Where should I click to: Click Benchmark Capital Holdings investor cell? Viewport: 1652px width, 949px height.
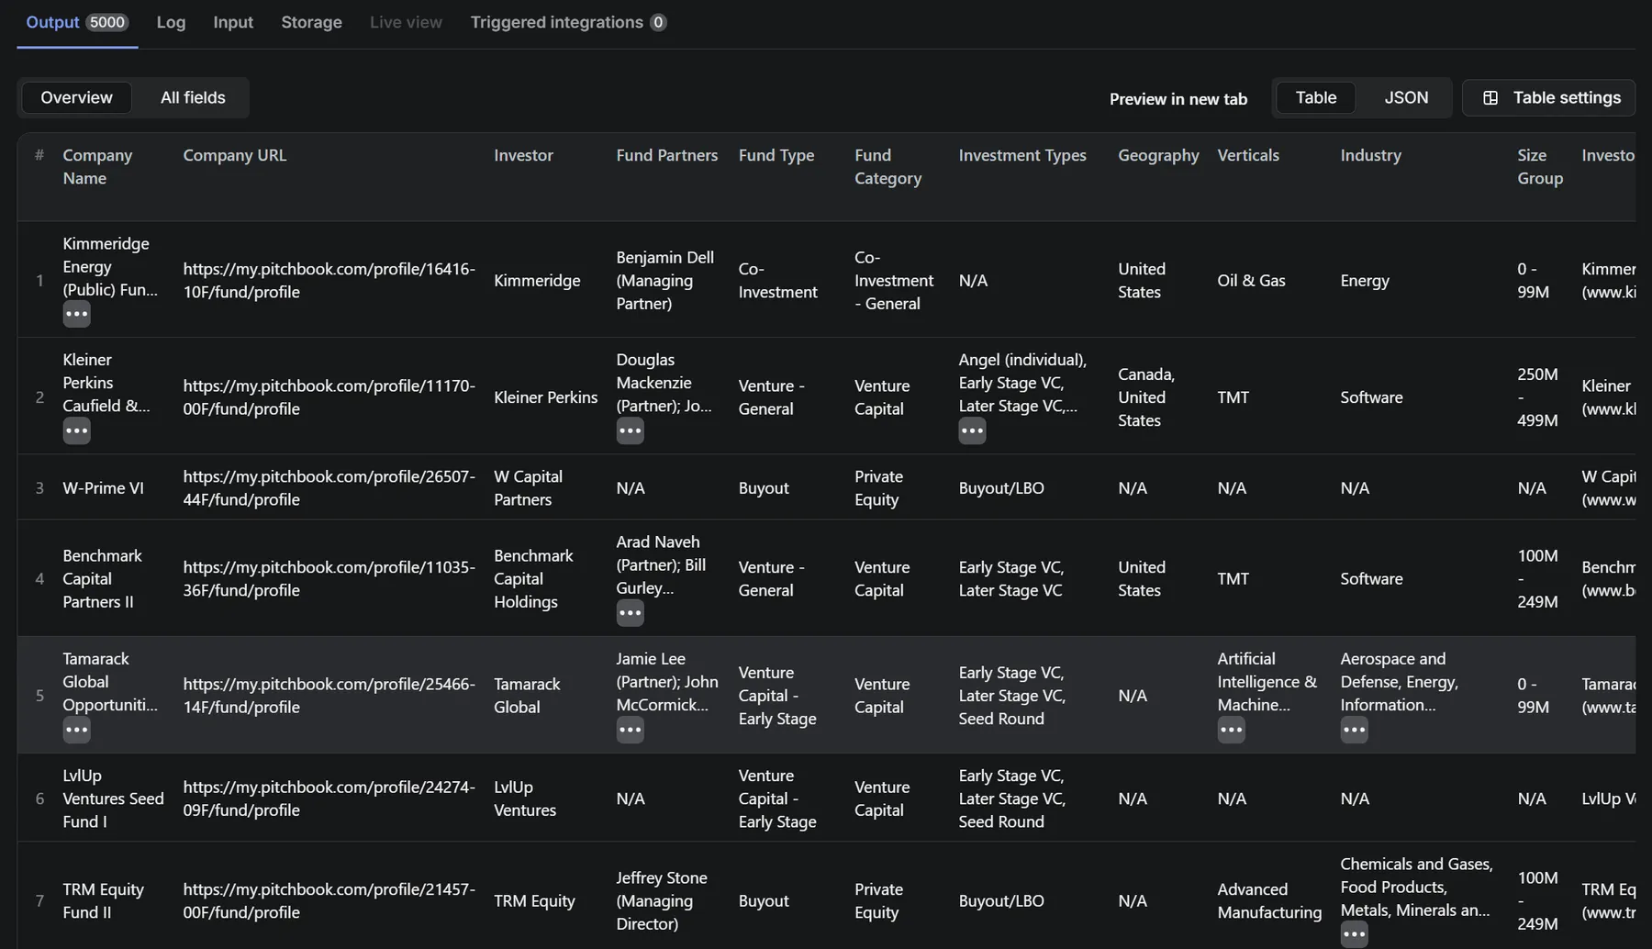(533, 578)
